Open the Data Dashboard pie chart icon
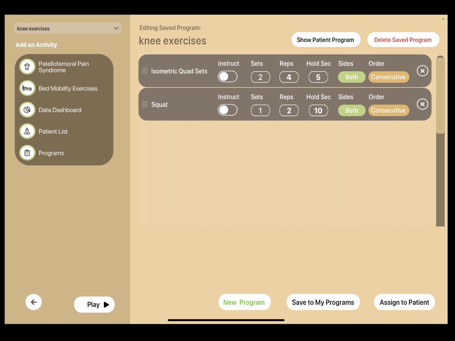Viewport: 455px width, 341px height. click(x=27, y=110)
